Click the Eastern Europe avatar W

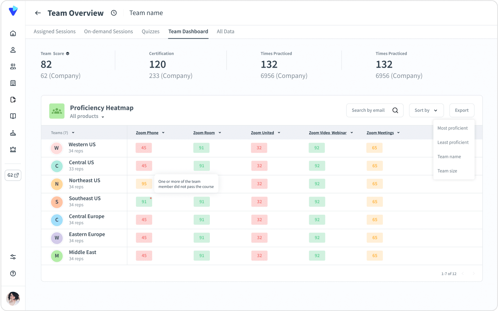click(57, 238)
